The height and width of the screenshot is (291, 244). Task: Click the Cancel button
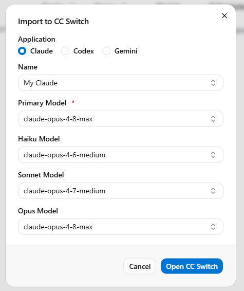tap(140, 266)
